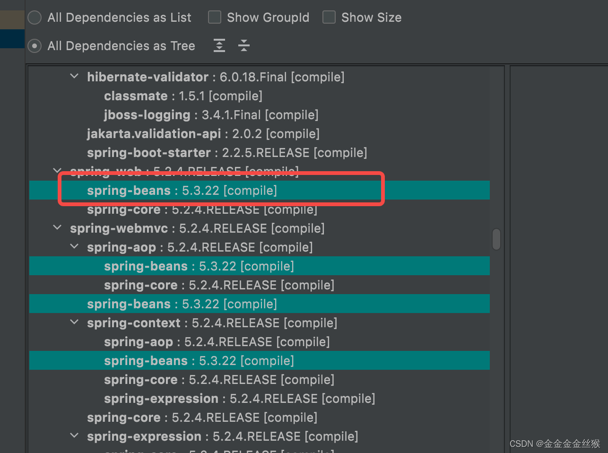This screenshot has width=608, height=453.
Task: Select the classmate : 1.5.1 row
Action: point(259,96)
